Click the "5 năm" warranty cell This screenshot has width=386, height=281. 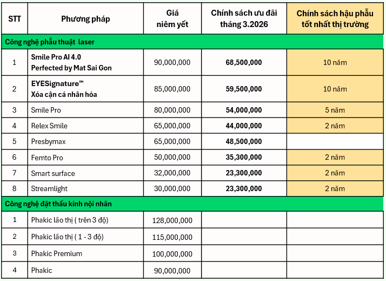pyautogui.click(x=335, y=110)
